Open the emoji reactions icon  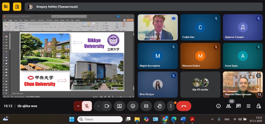(x=133, y=106)
